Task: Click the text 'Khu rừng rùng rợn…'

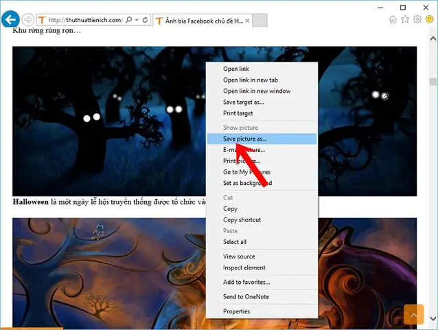Action: 47,30
